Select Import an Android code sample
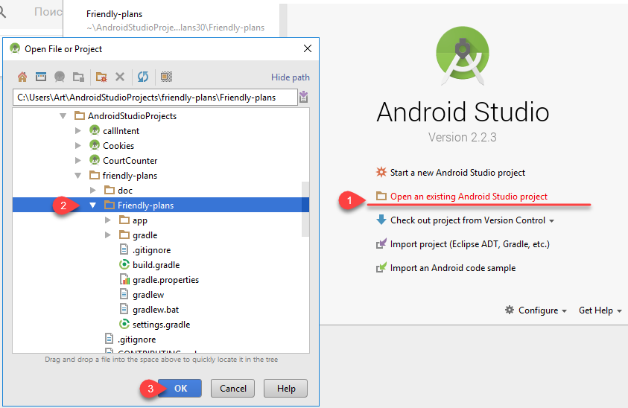Viewport: 628px width, 408px height. click(x=453, y=268)
